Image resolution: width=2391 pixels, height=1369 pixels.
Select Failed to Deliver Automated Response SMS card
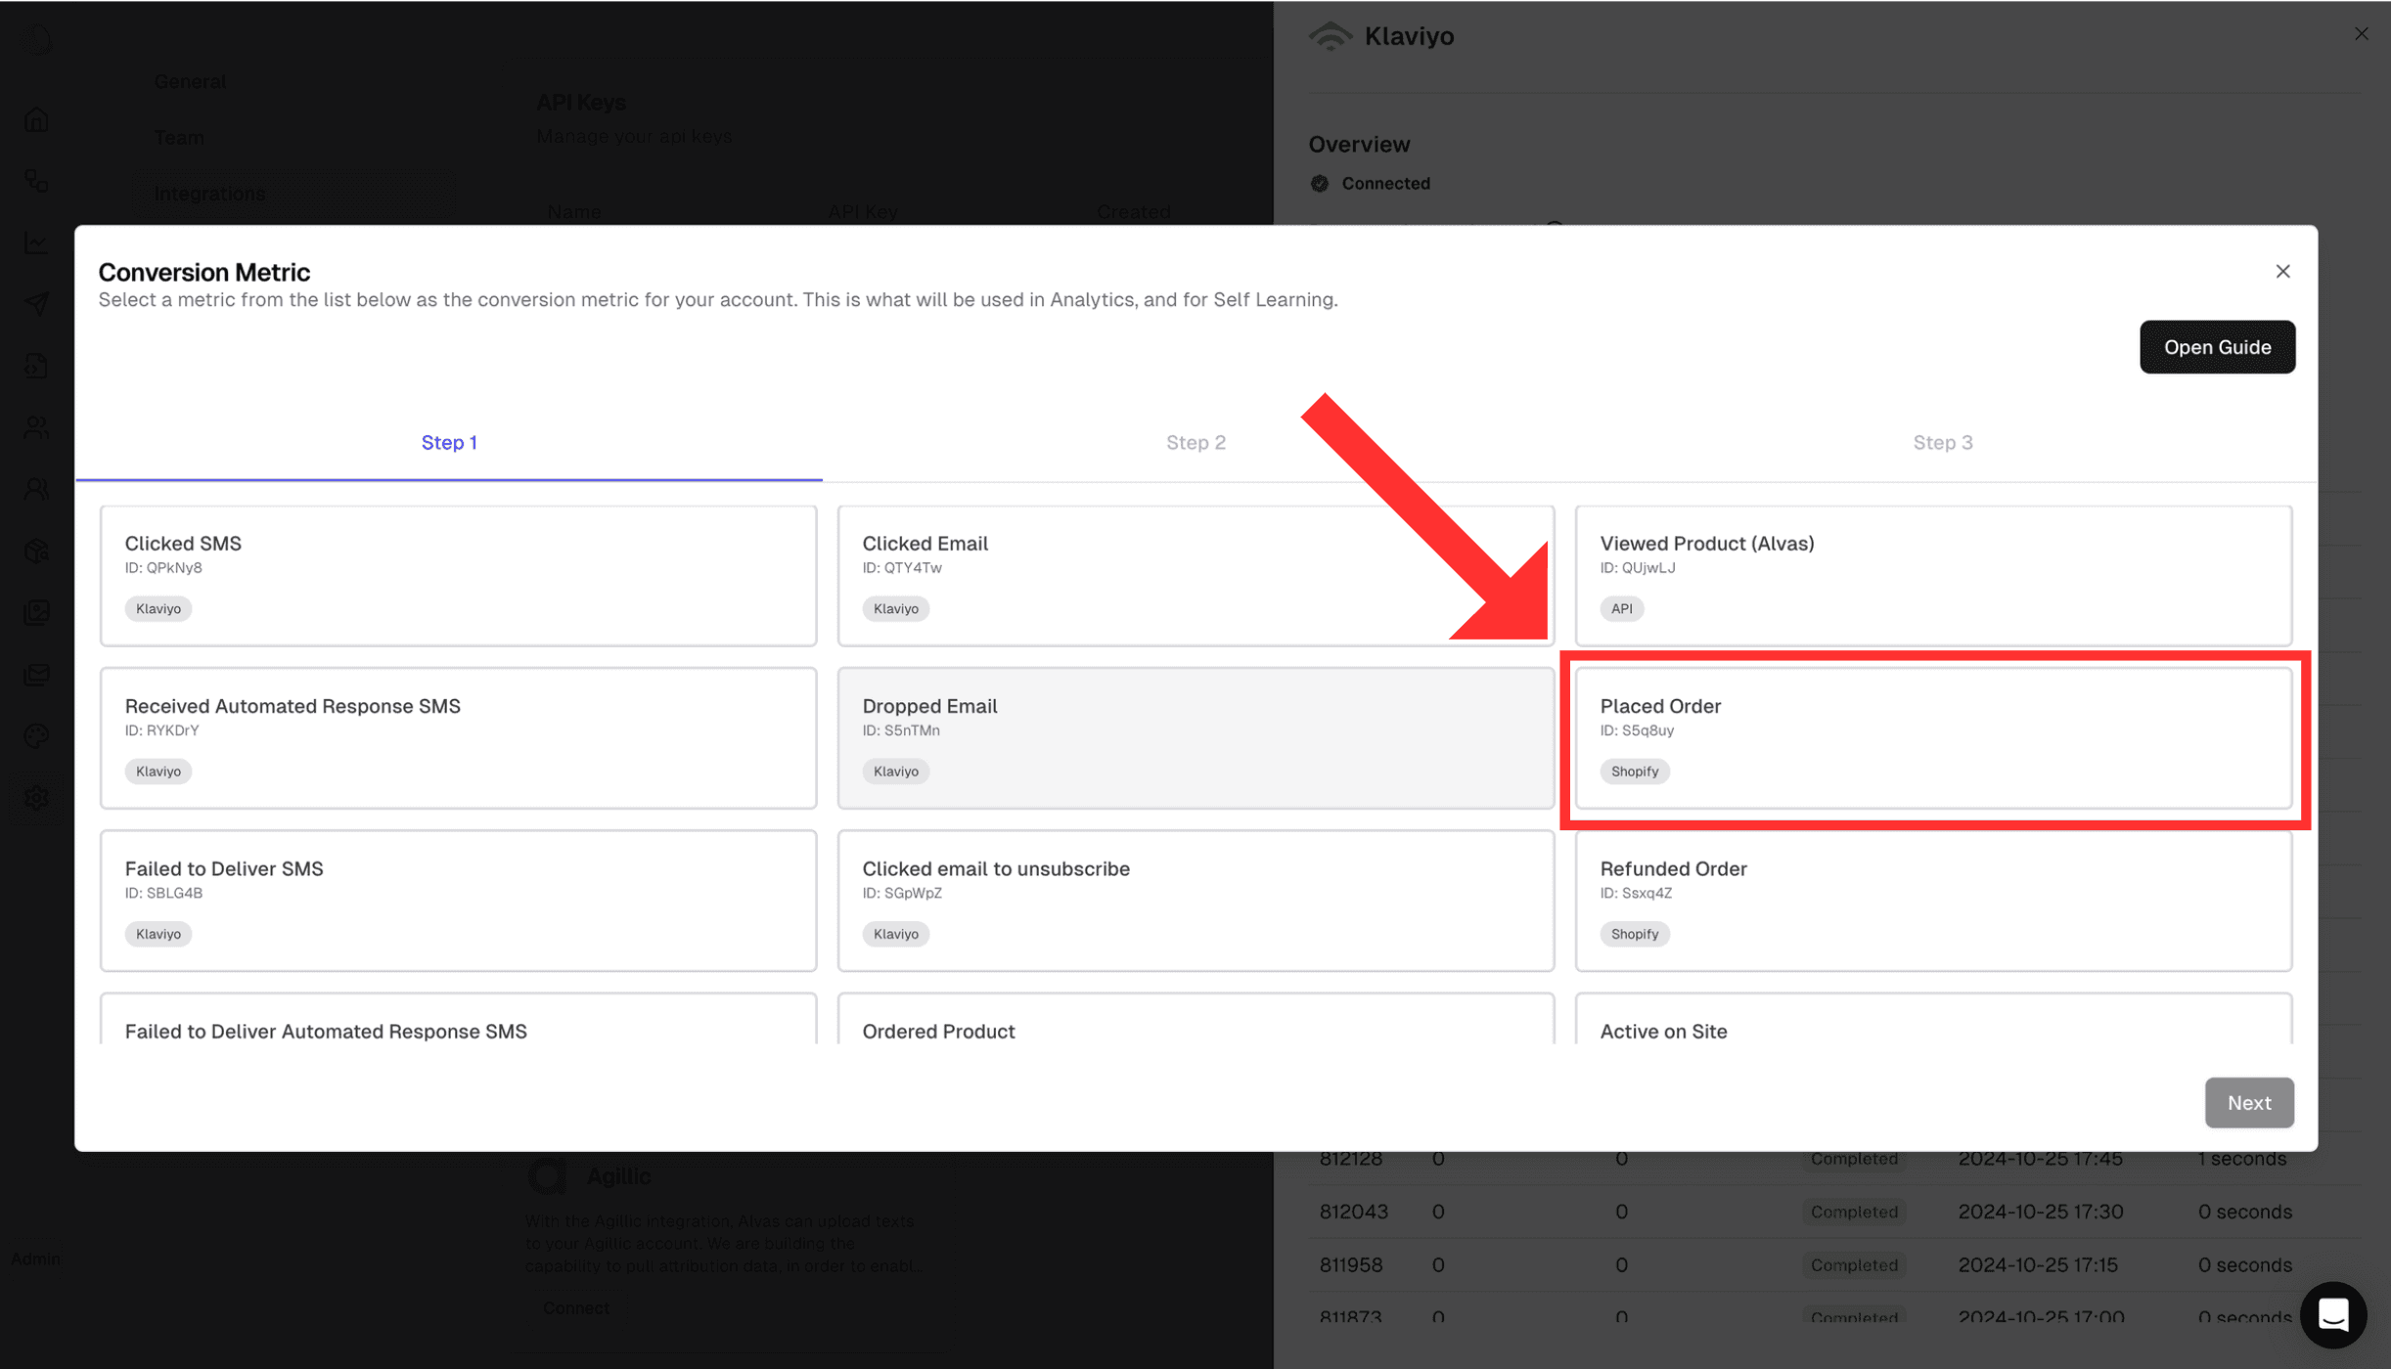pyautogui.click(x=458, y=1019)
